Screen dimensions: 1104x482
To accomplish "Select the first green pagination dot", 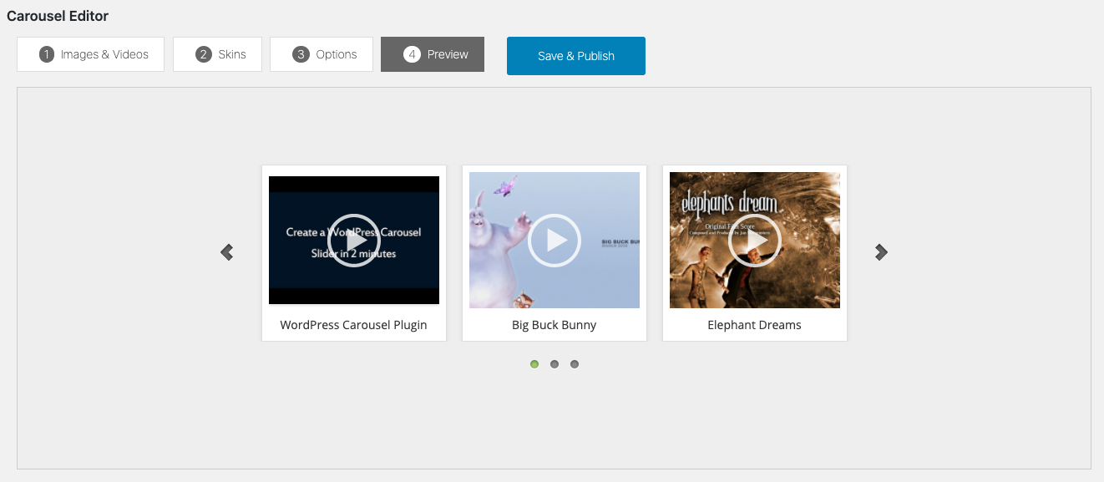I will pyautogui.click(x=534, y=364).
